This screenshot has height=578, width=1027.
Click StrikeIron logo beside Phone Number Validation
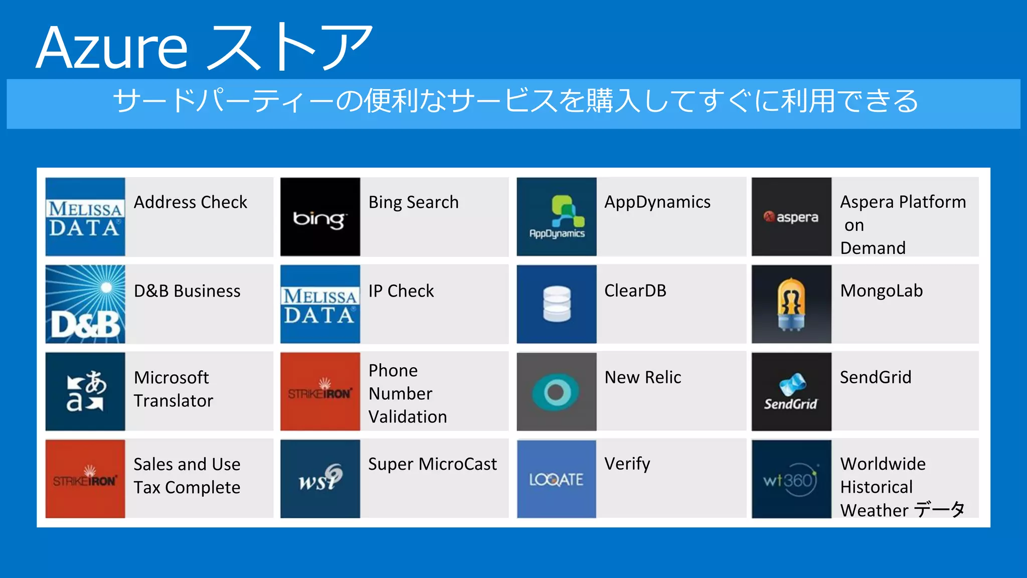(x=320, y=391)
